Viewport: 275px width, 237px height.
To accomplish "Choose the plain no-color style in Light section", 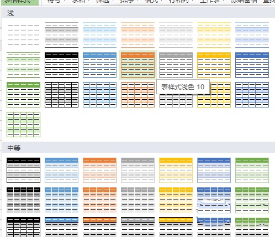I will point(23,35).
